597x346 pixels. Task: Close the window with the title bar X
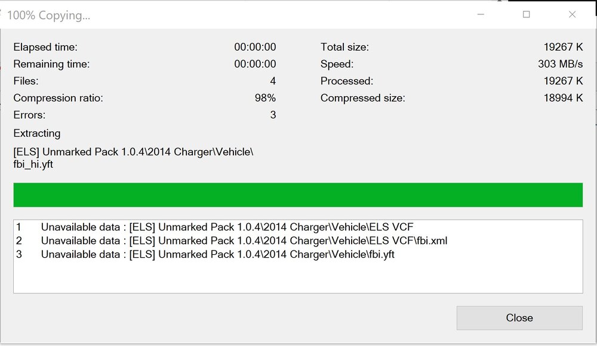pos(572,15)
